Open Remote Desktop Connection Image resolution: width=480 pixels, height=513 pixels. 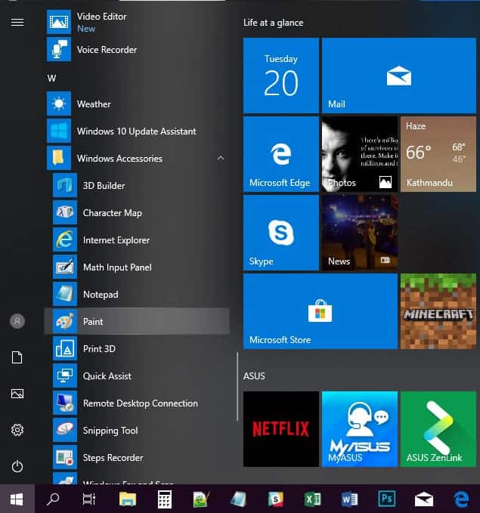(138, 403)
